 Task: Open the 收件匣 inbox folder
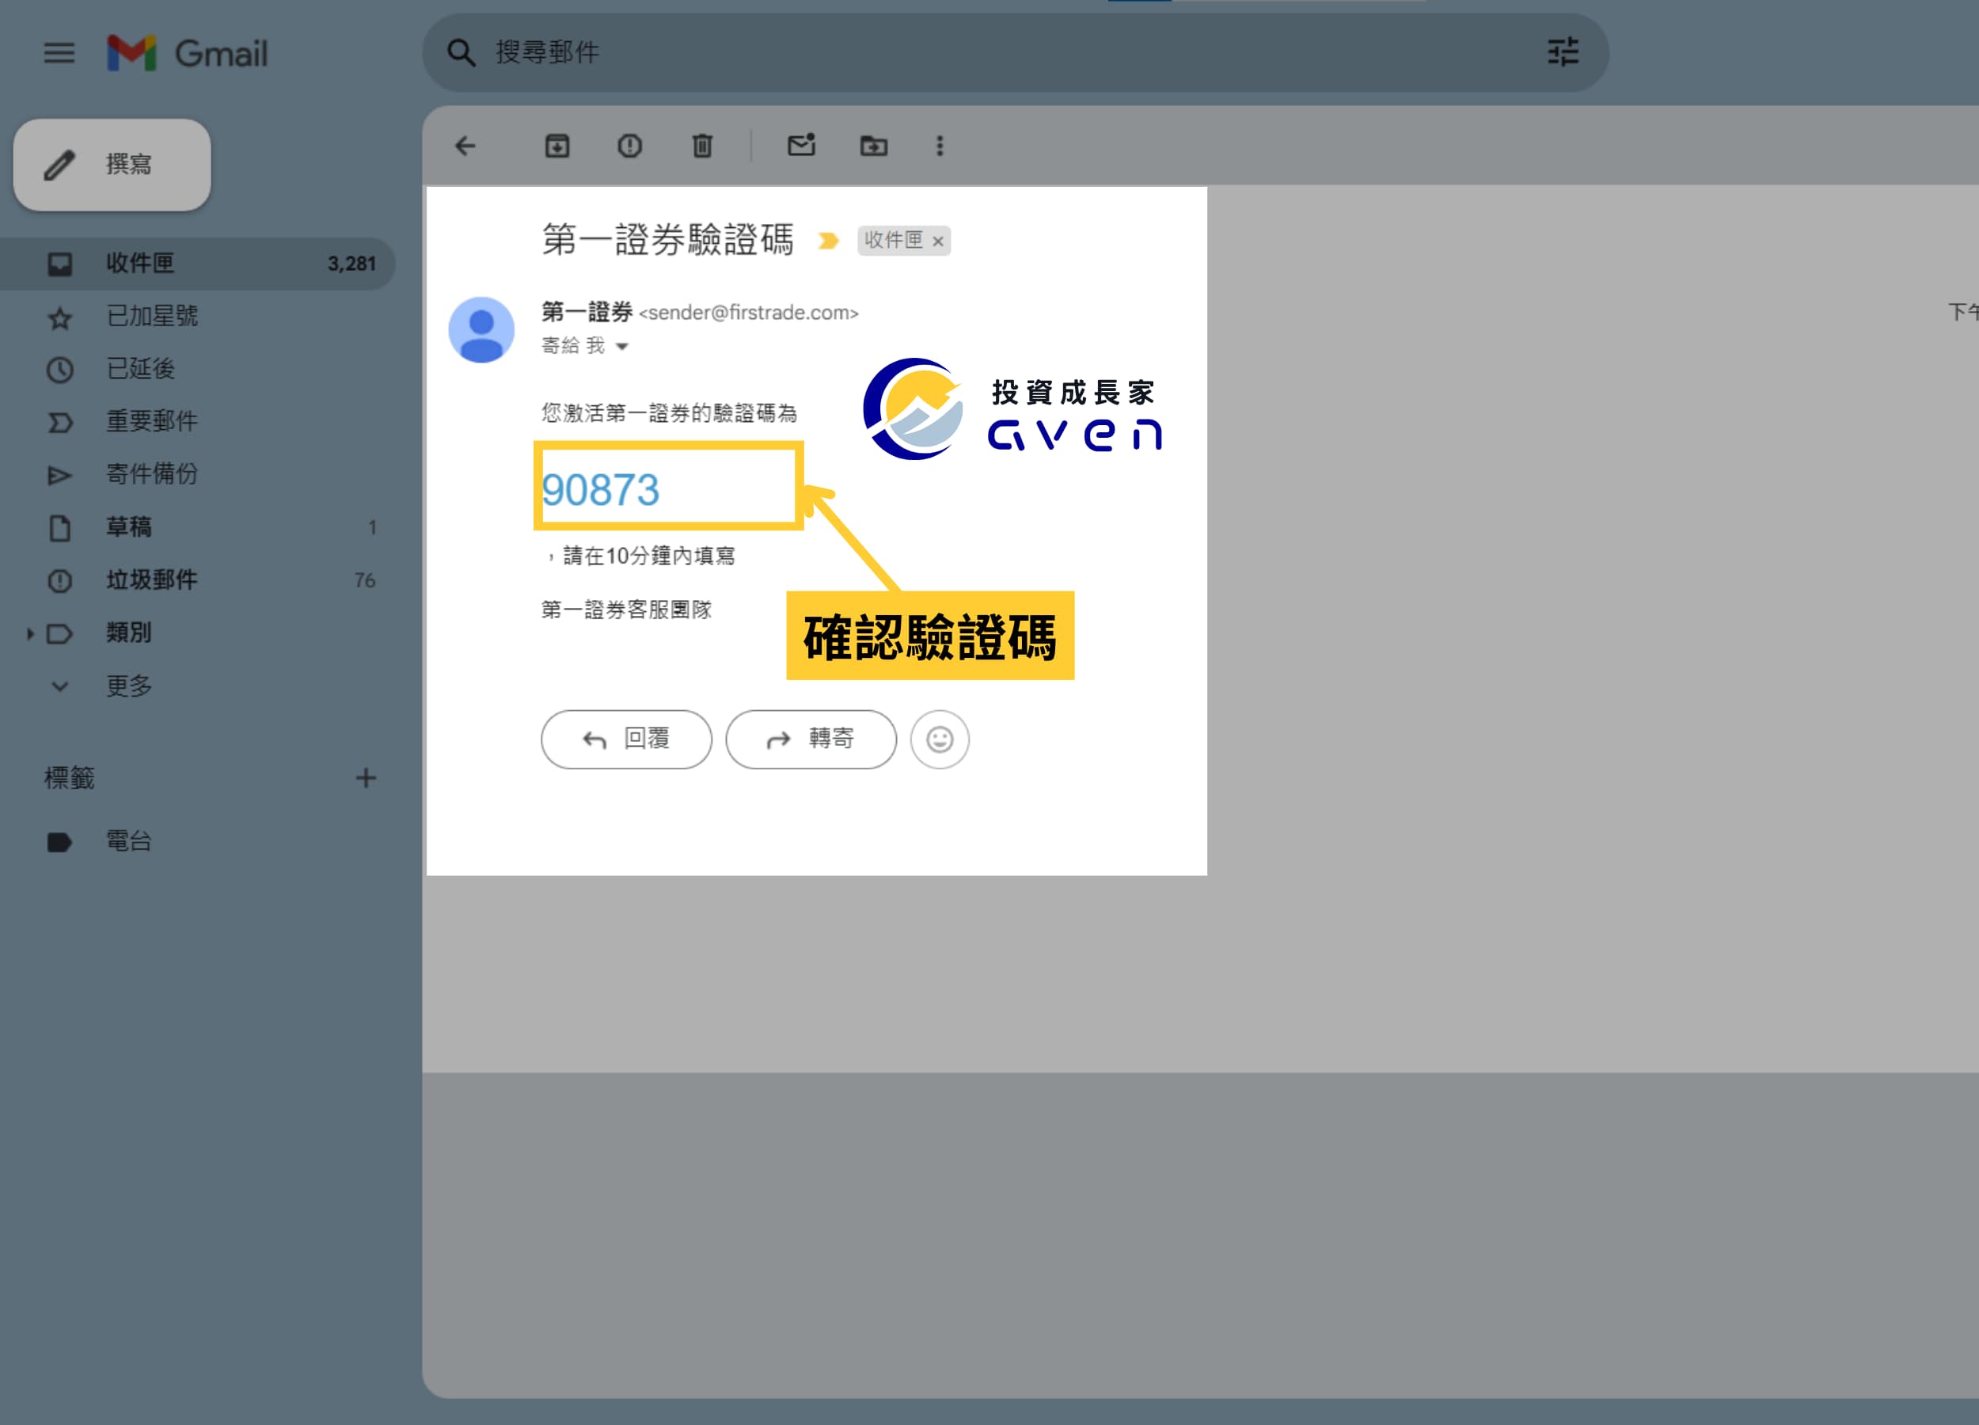197,264
